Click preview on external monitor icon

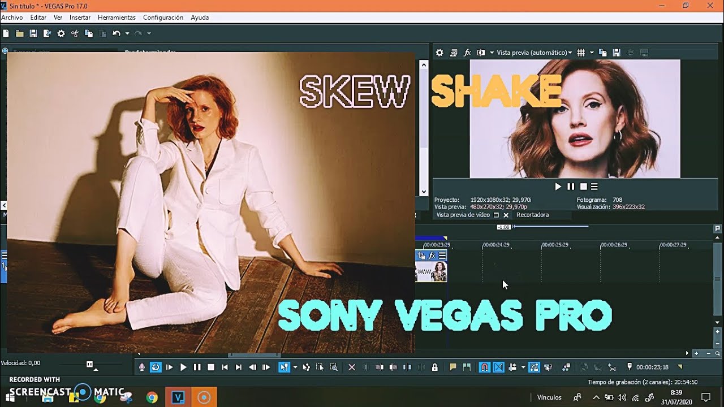pos(454,53)
